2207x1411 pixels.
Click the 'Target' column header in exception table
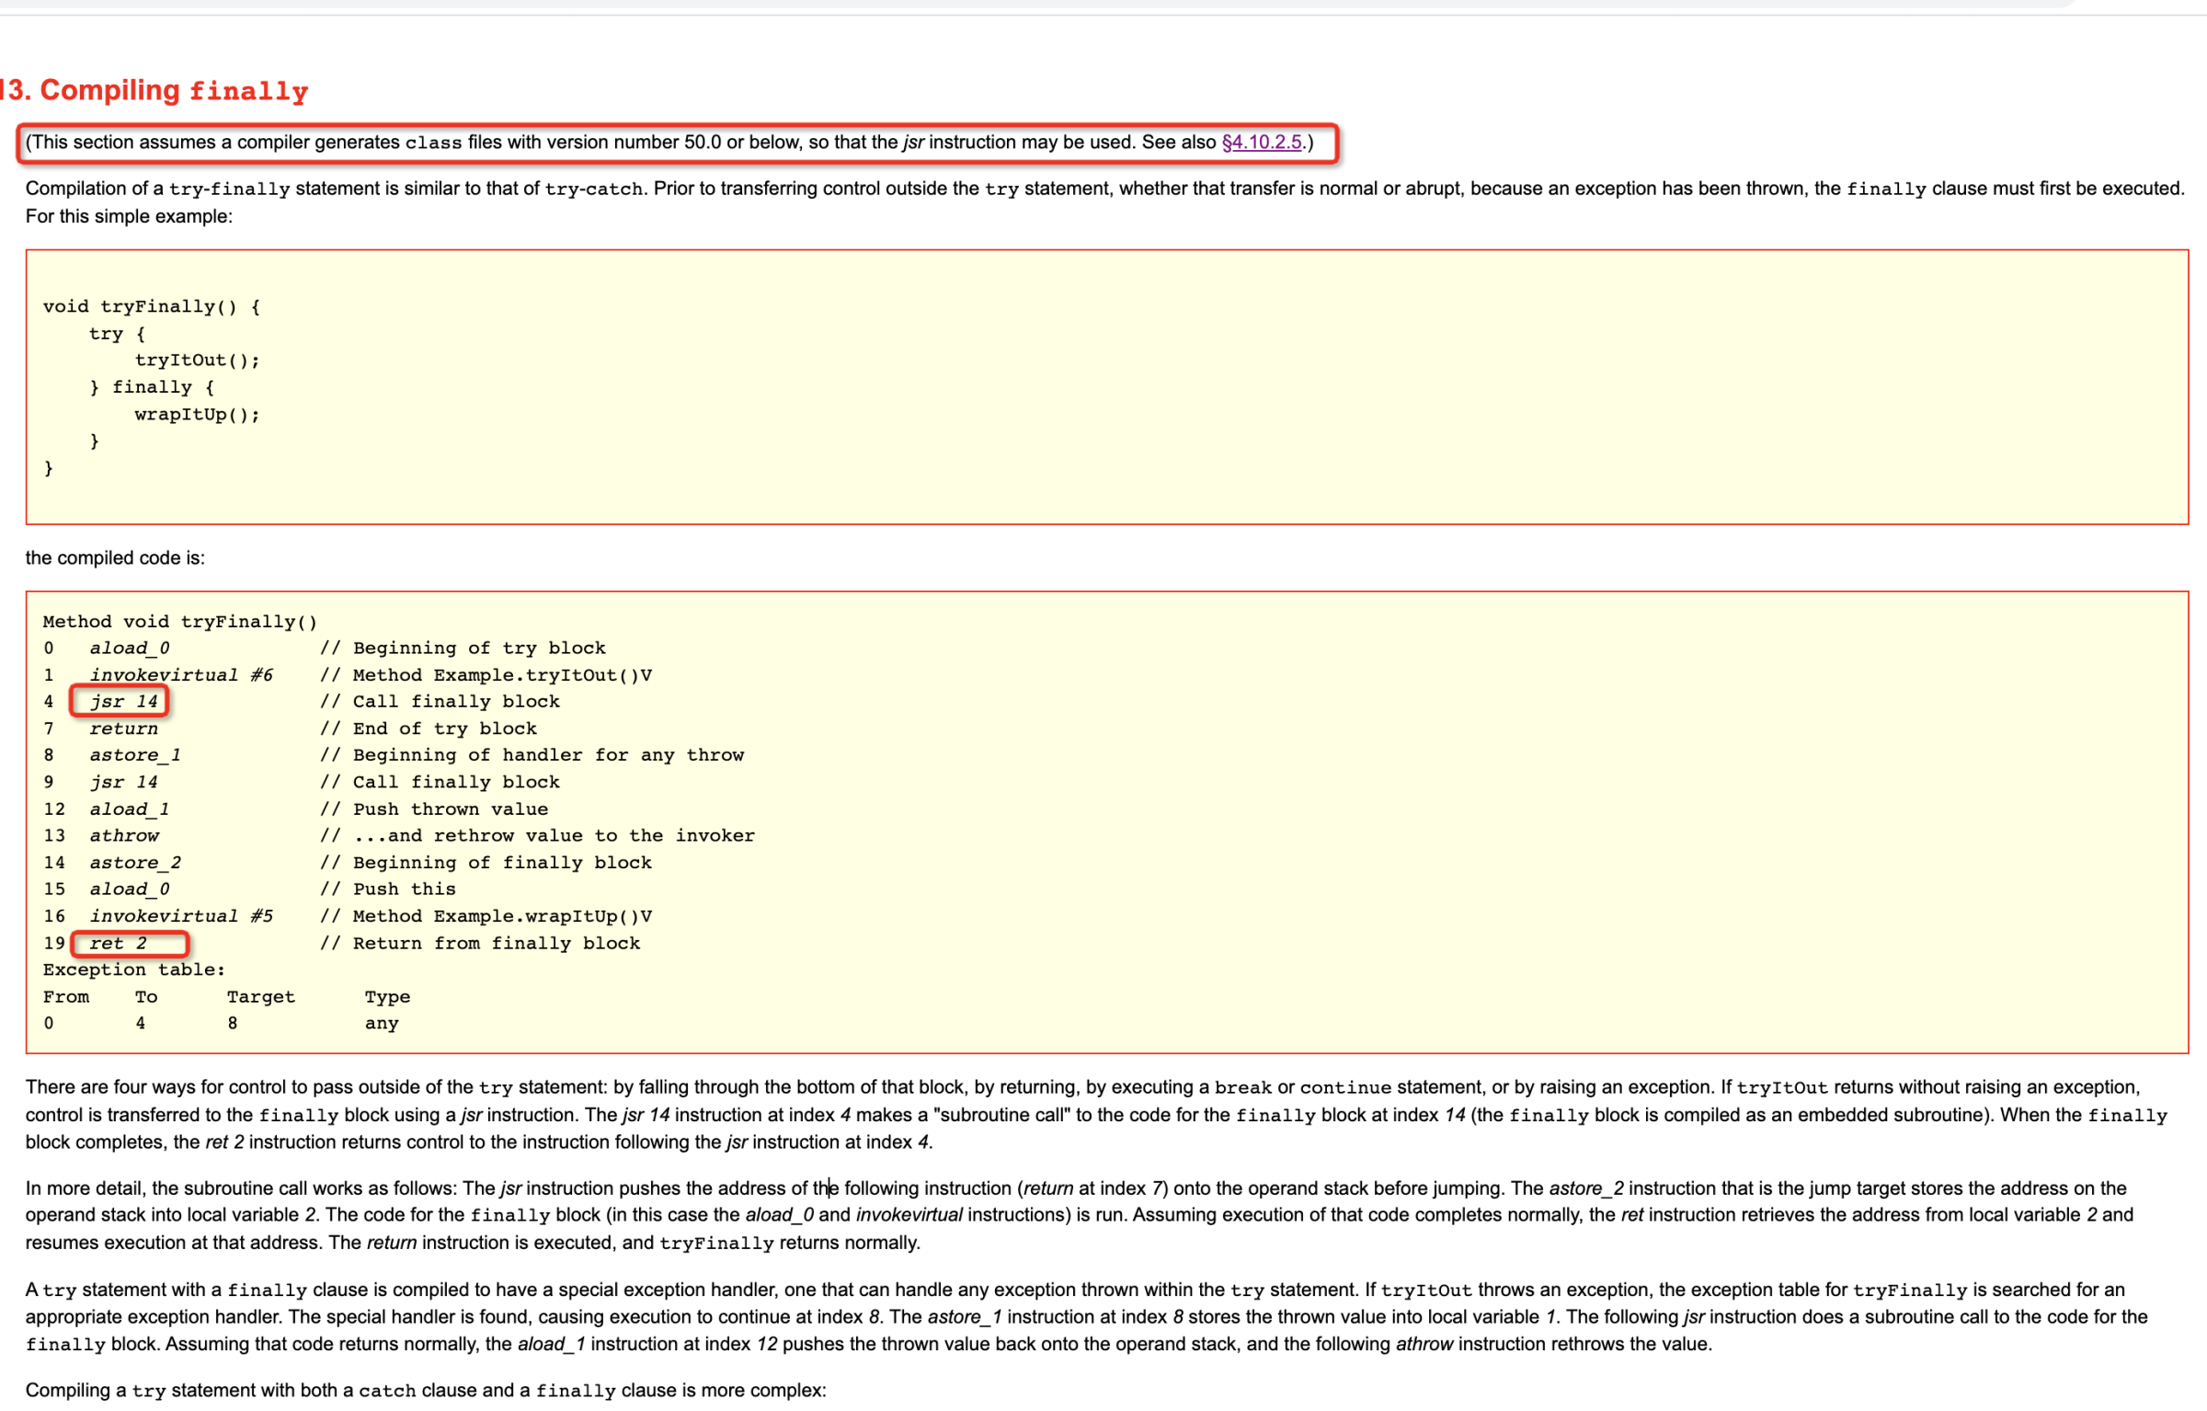pyautogui.click(x=261, y=997)
